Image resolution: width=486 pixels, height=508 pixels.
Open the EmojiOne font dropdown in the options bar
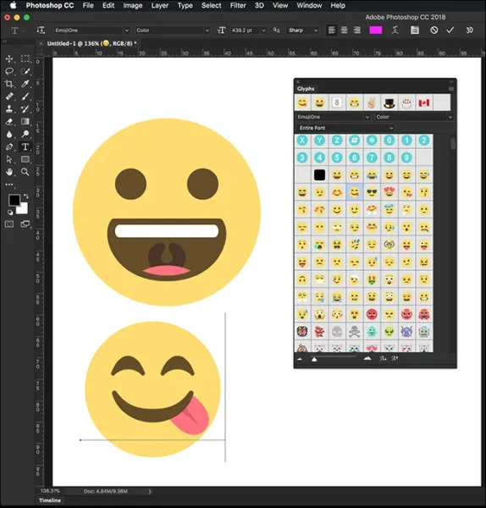pos(91,30)
